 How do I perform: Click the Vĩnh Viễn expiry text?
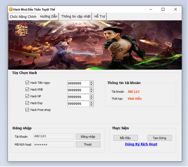(x=135, y=99)
